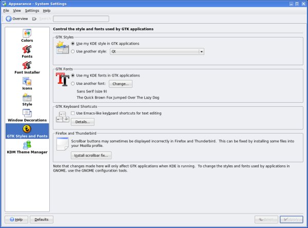Open the Help menu
Image resolution: width=308 pixels, height=228 pixels.
click(47, 11)
